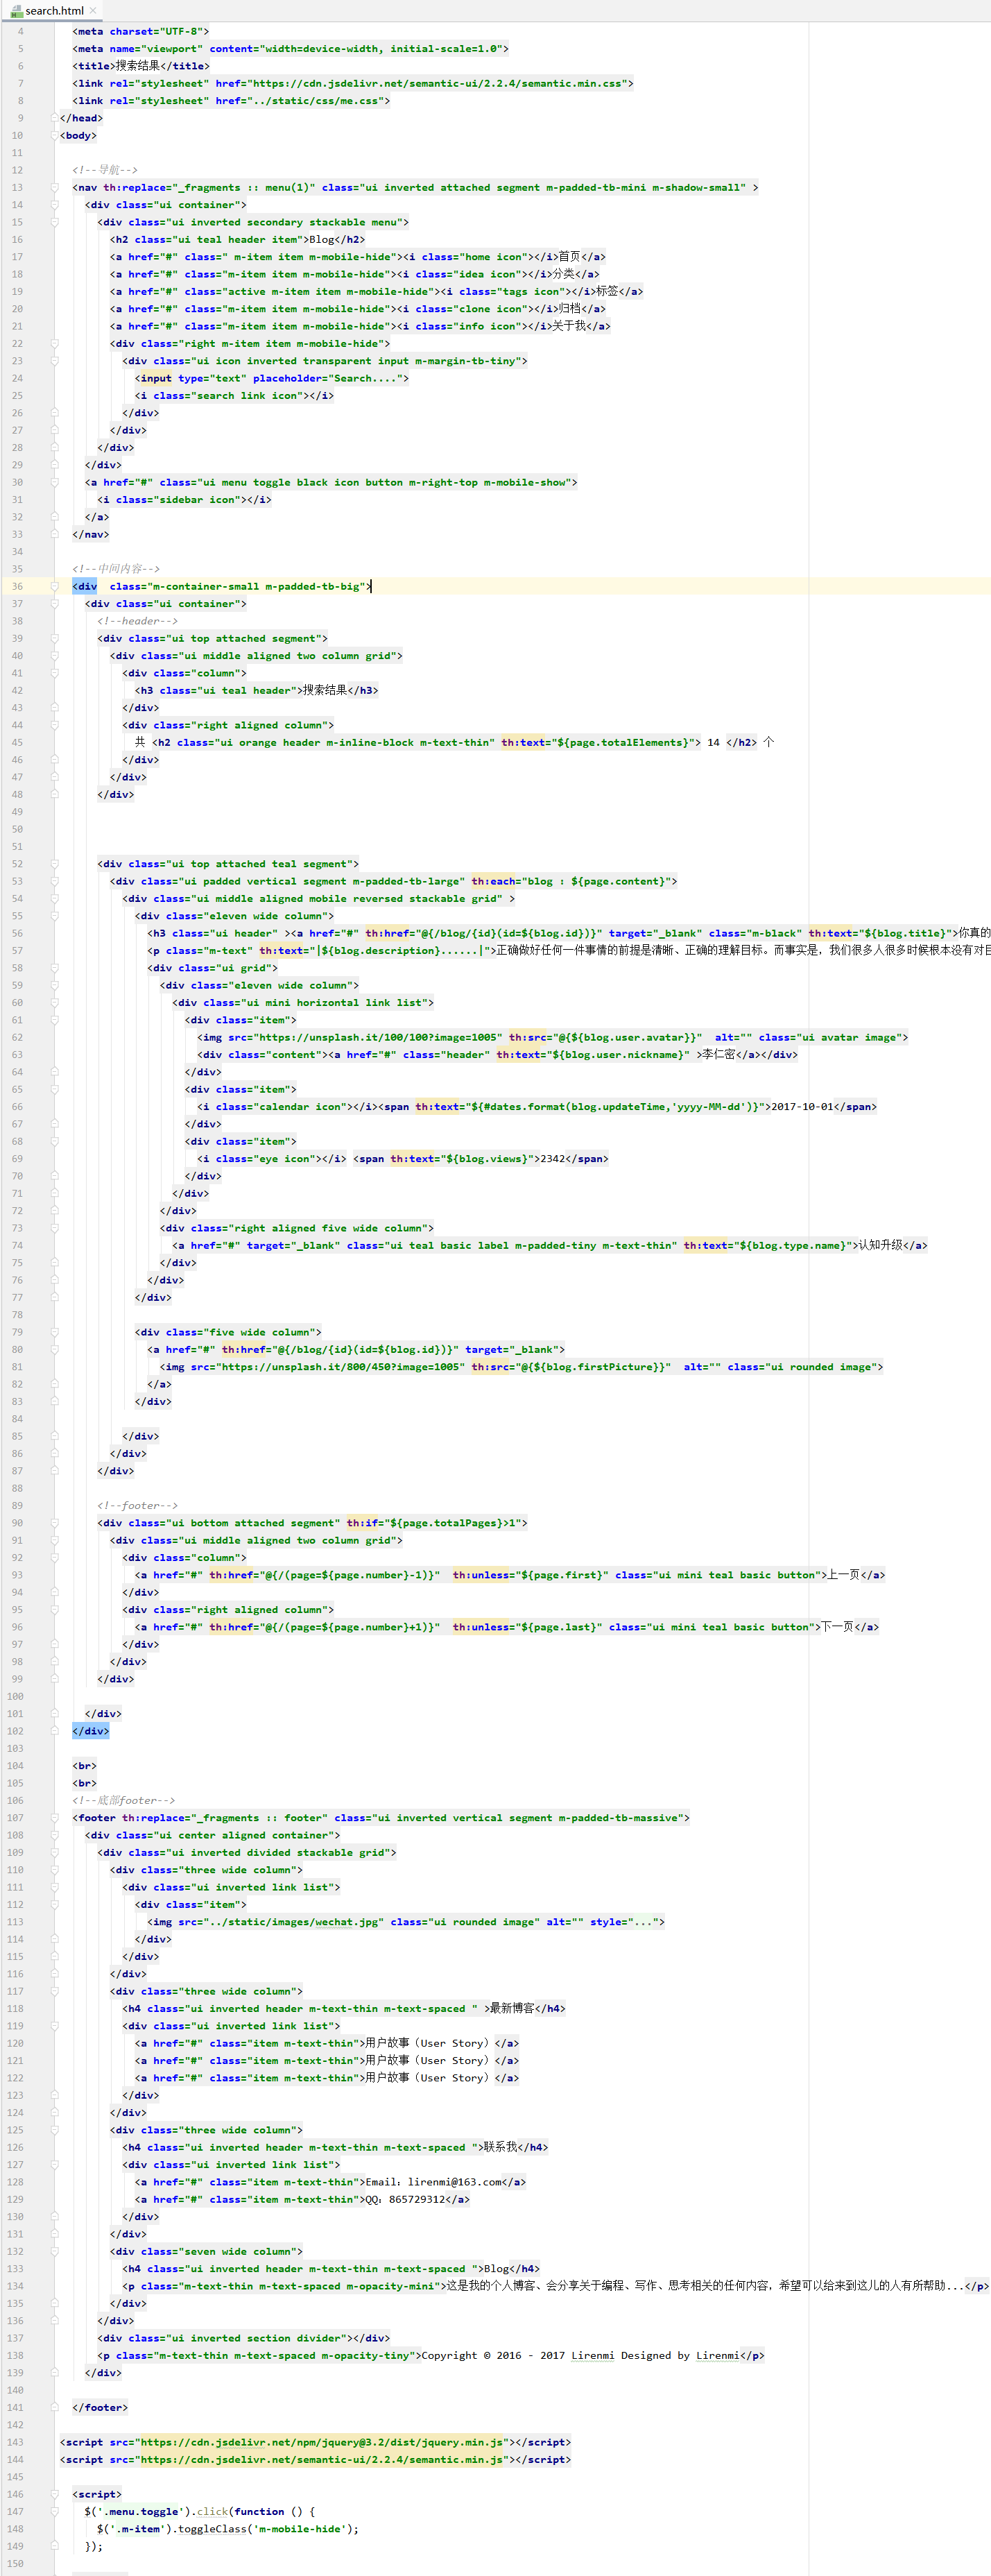The height and width of the screenshot is (2576, 991).
Task: Fold the eleven wide column on line 55
Action: point(55,916)
